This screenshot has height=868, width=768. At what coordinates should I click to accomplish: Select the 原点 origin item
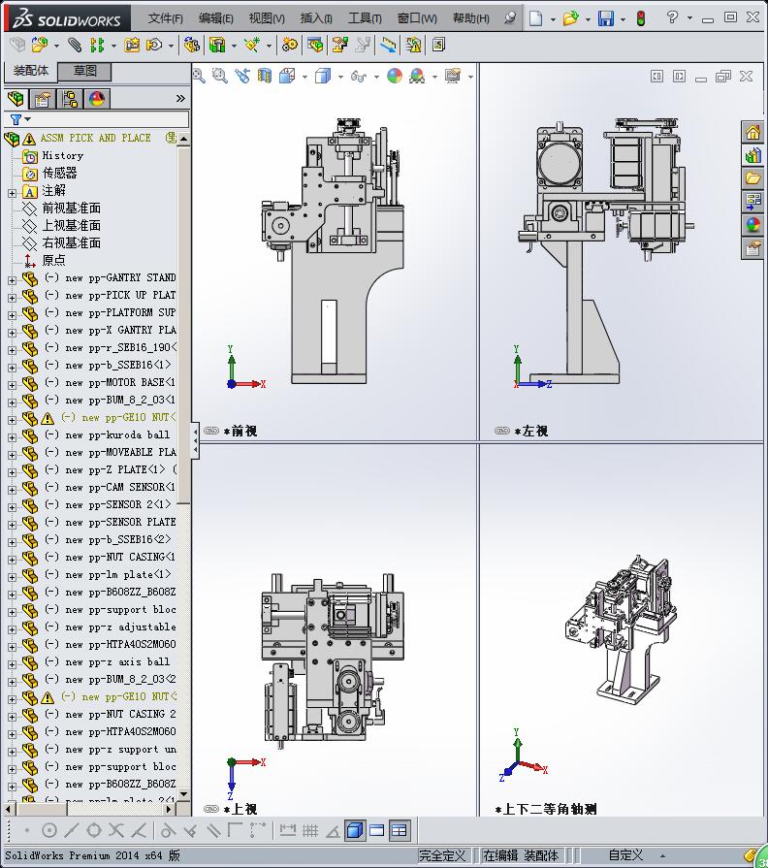(53, 260)
